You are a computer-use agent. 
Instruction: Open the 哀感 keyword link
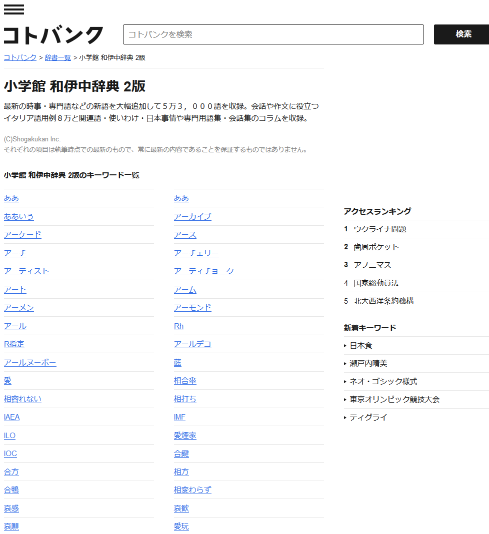[x=11, y=508]
